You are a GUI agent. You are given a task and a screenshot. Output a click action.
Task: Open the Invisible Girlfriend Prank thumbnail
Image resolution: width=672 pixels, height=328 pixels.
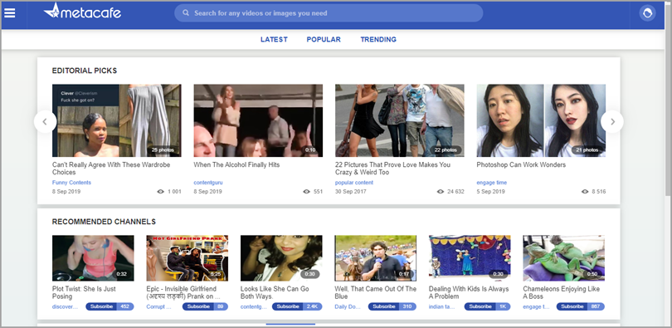[x=187, y=258]
